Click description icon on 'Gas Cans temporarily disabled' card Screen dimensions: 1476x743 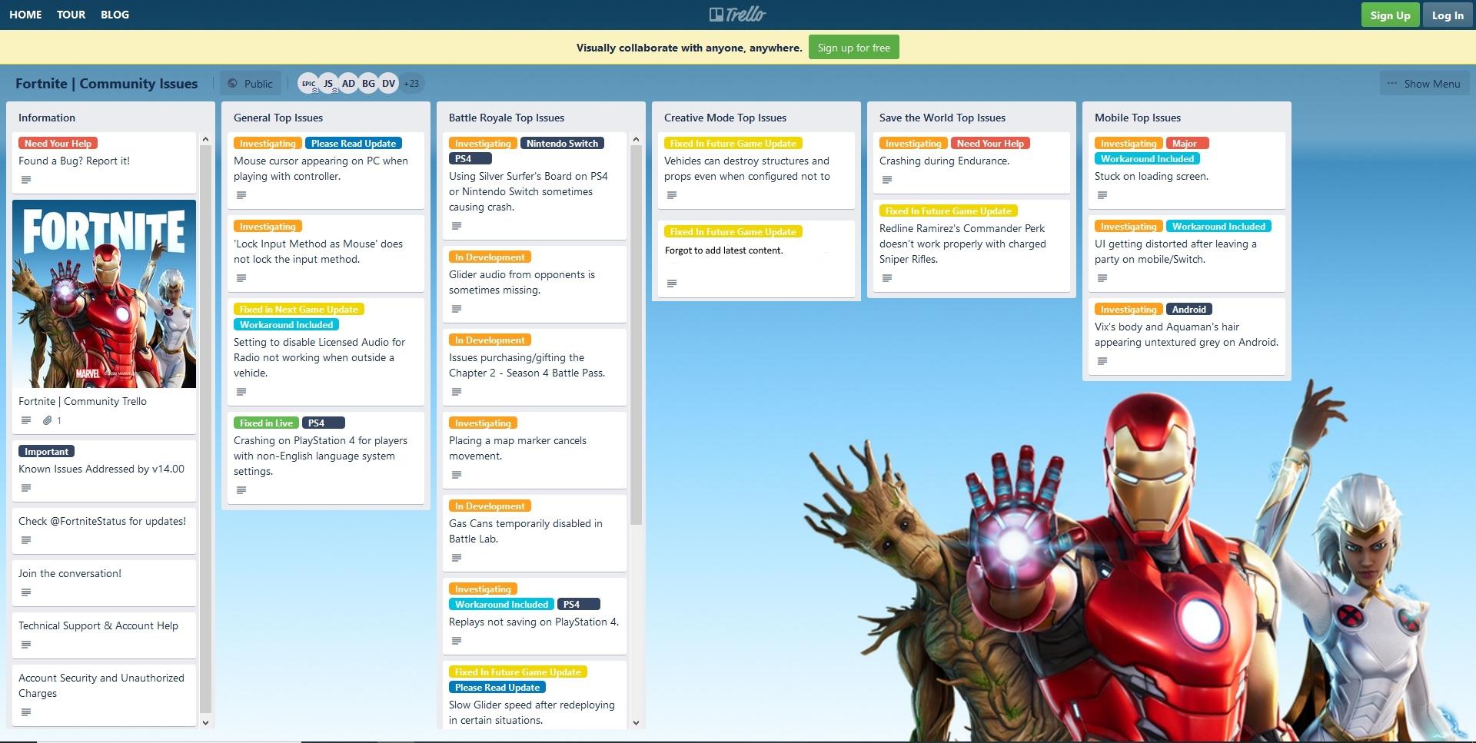click(457, 558)
